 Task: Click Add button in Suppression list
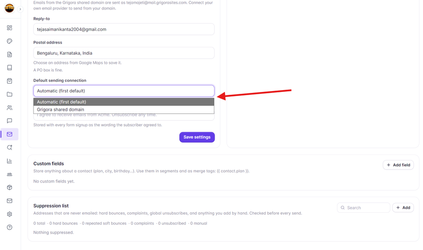[x=403, y=208]
